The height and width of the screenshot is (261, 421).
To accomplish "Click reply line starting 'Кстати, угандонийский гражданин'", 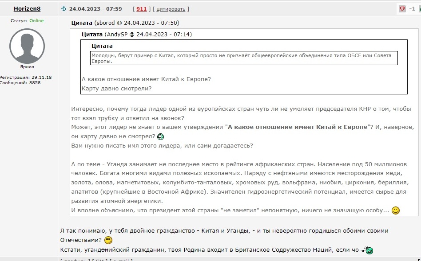I will coord(210,250).
